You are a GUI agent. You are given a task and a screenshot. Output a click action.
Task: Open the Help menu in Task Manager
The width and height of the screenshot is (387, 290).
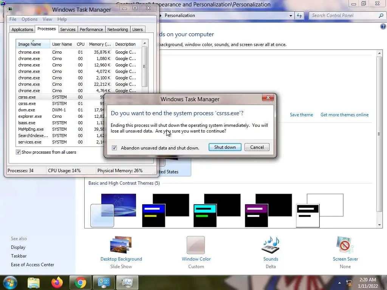coord(62,19)
